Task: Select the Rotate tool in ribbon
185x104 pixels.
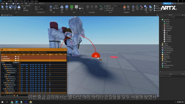Action: tap(15, 8)
